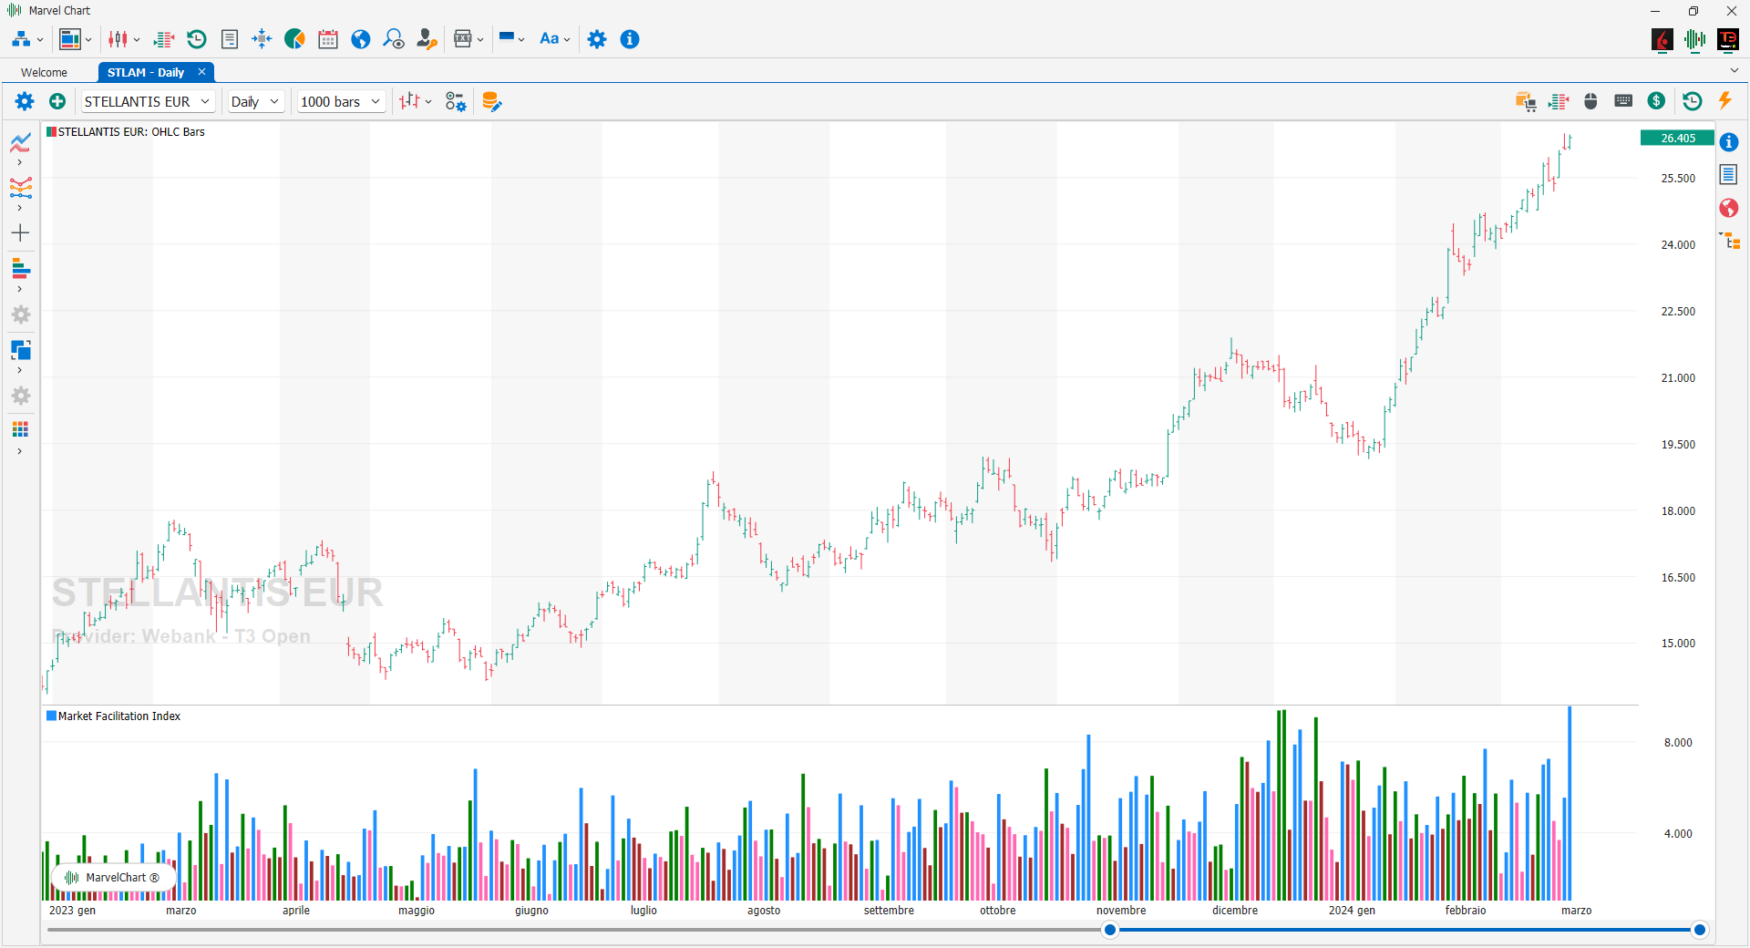Screen dimensions: 1750x948
Task: Open the blue lined document in right sidebar
Action: pos(1729,174)
